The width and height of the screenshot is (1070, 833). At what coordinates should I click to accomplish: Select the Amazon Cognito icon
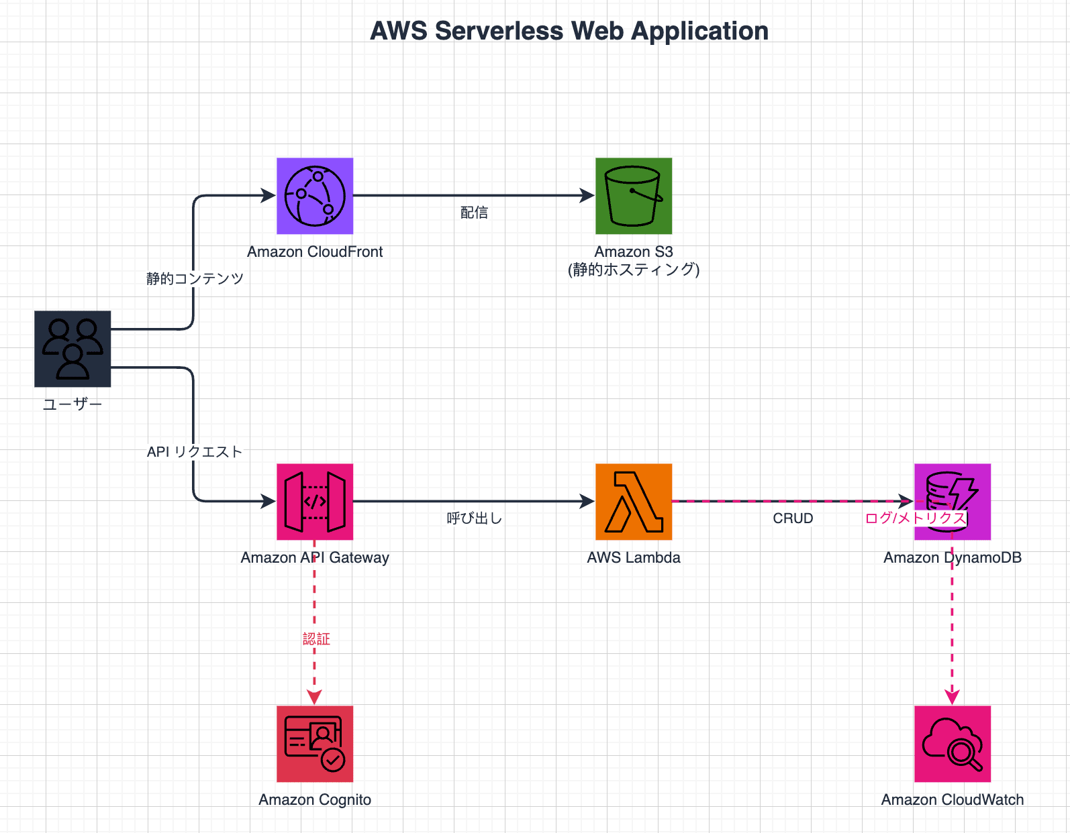pos(315,744)
